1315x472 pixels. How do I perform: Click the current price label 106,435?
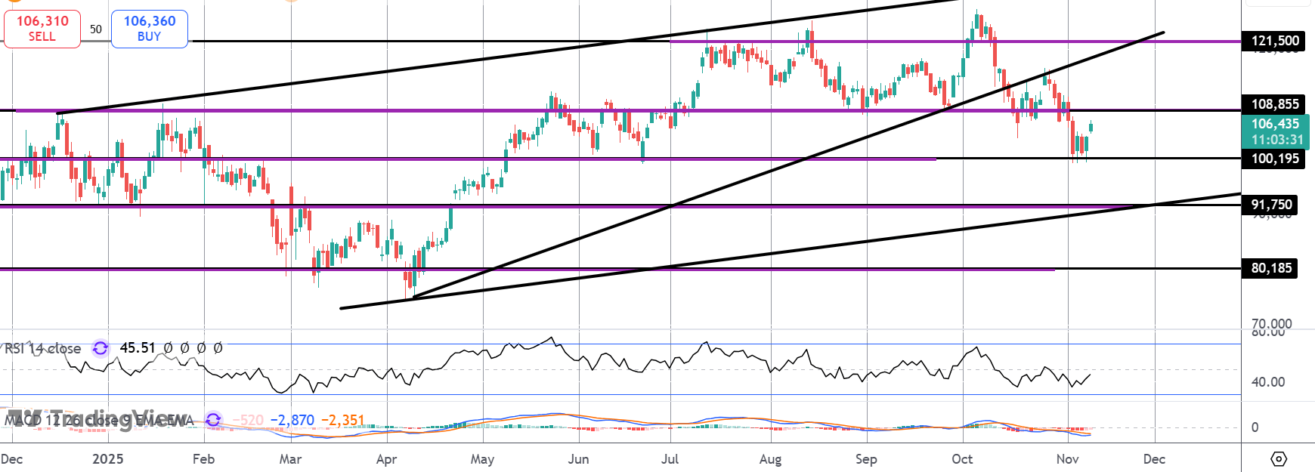coord(1275,124)
